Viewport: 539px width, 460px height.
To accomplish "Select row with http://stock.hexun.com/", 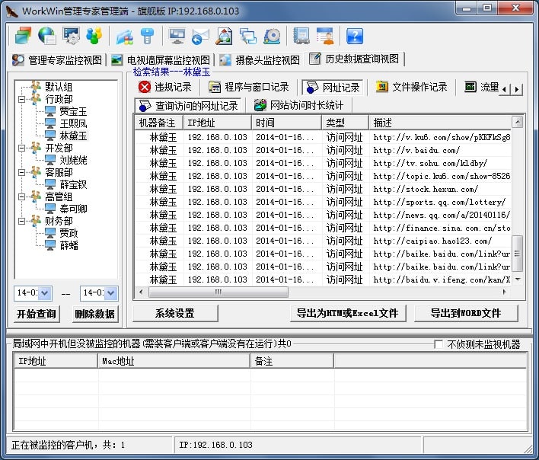I will [x=323, y=189].
